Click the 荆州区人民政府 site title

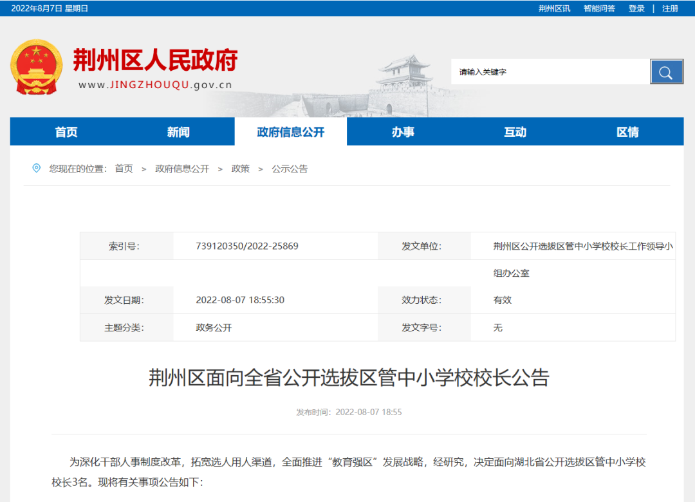155,60
